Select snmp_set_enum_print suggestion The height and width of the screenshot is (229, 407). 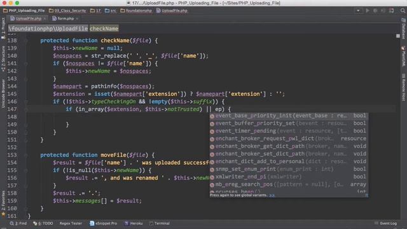289,169
